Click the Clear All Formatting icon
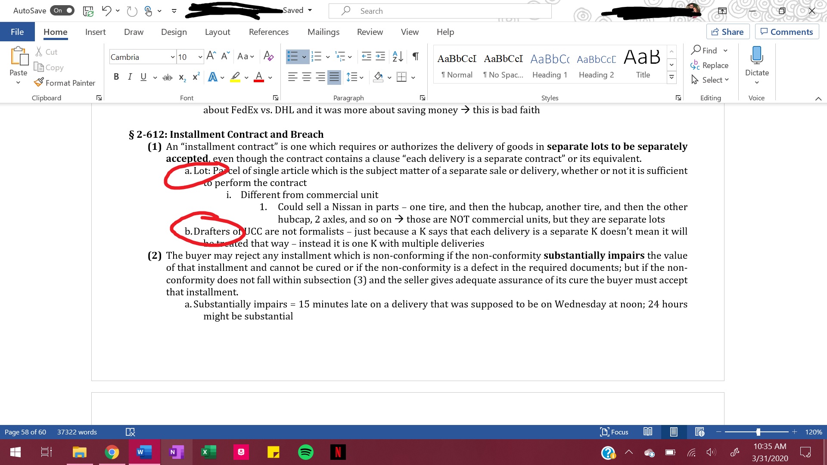This screenshot has width=827, height=465. tap(268, 56)
